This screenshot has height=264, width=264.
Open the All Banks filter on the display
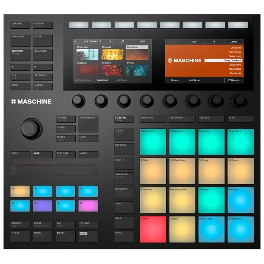tap(122, 80)
